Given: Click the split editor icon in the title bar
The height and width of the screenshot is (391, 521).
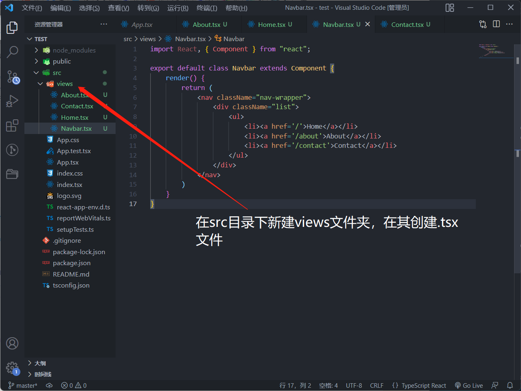Looking at the screenshot, I should [x=496, y=24].
